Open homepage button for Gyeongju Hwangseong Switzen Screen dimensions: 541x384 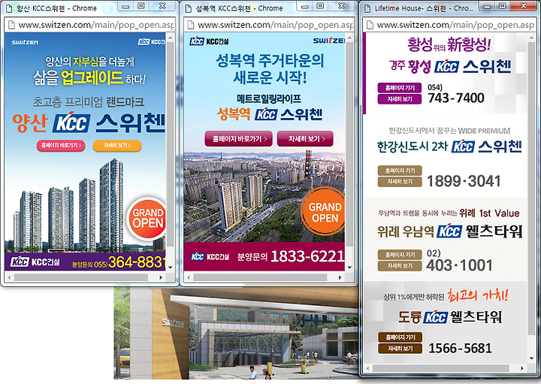tap(400, 88)
